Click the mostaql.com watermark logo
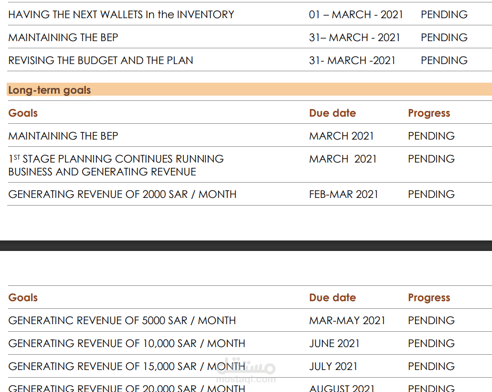 [246, 370]
